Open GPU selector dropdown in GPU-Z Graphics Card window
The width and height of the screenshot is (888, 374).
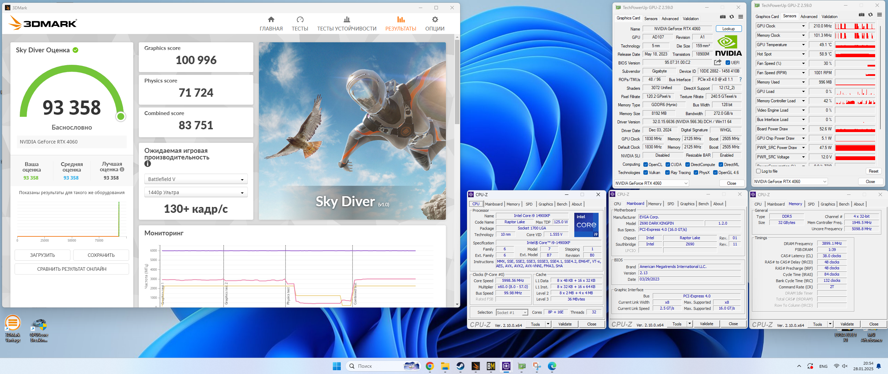pos(651,183)
